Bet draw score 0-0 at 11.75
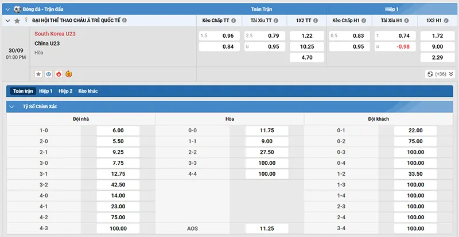The image size is (459, 237). [267, 131]
